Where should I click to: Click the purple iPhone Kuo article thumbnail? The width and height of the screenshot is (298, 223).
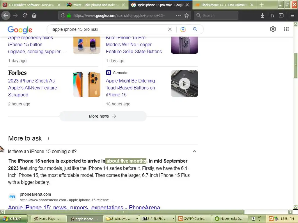184,45
